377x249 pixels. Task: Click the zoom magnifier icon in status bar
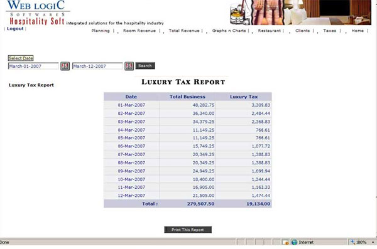[352, 242]
